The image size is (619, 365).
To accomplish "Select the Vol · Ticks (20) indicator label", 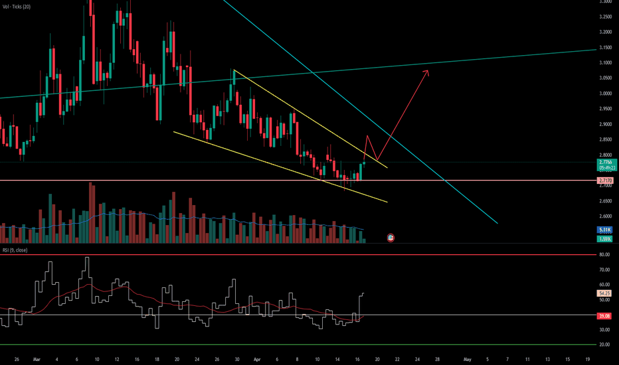I will [17, 7].
